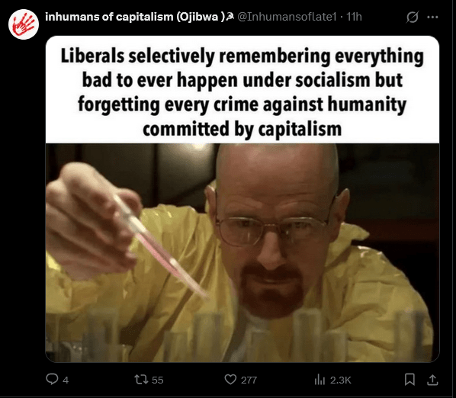
Task: Open the three-dot more options menu
Action: click(x=432, y=17)
